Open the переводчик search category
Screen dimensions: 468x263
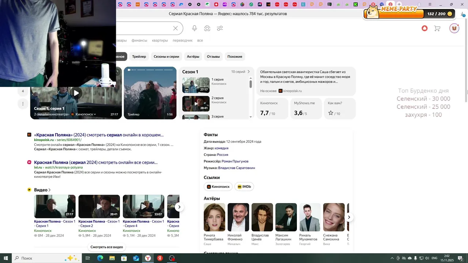pyautogui.click(x=182, y=41)
